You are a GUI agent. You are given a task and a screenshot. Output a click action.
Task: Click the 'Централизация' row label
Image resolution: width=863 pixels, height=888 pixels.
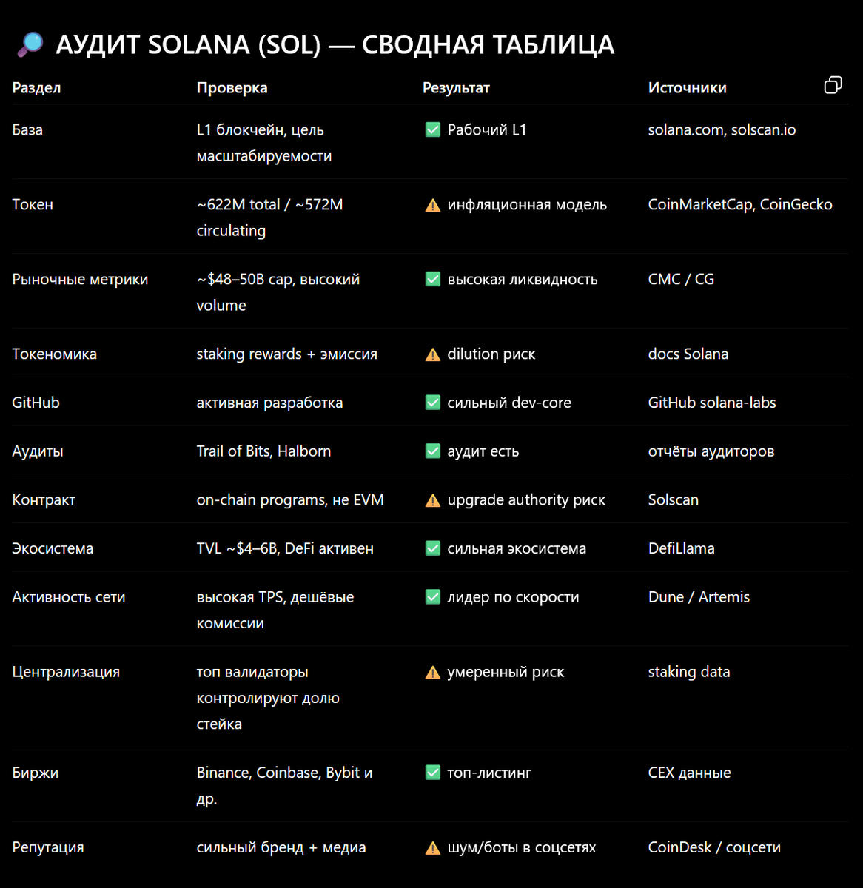pos(66,672)
